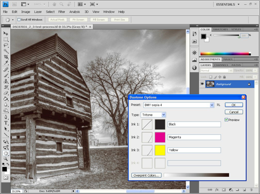Choose the Eyedropper tool
Viewport: 260px width, 194px height.
pyautogui.click(x=5, y=63)
